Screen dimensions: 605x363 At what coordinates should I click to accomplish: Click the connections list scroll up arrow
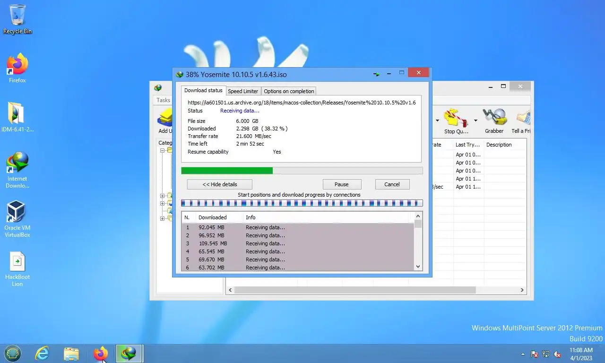418,216
